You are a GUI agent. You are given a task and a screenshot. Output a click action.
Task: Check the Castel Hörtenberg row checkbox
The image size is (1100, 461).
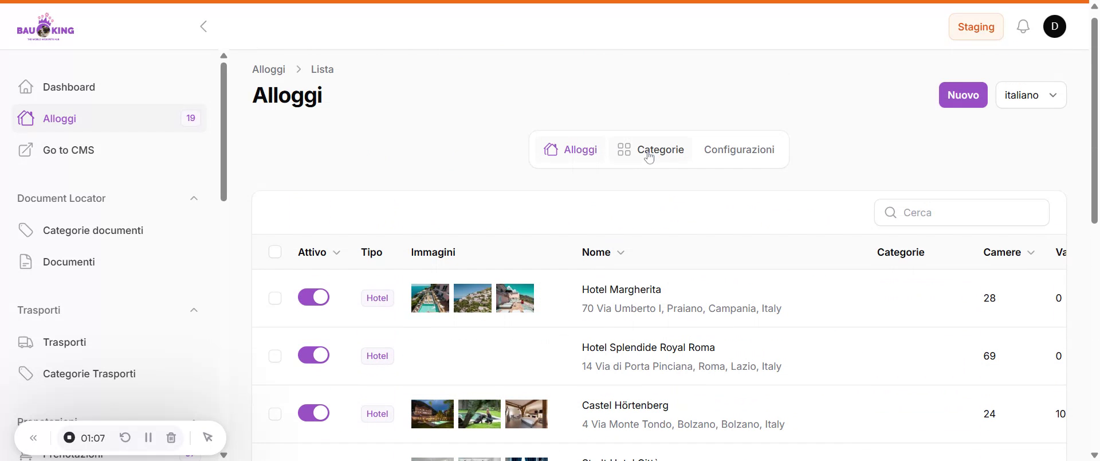[275, 414]
